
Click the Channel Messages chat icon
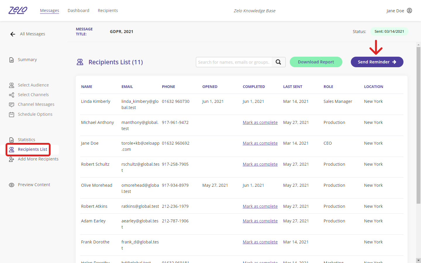coord(11,105)
